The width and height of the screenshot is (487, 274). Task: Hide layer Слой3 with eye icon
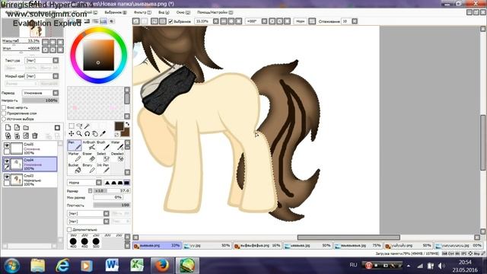(7, 177)
